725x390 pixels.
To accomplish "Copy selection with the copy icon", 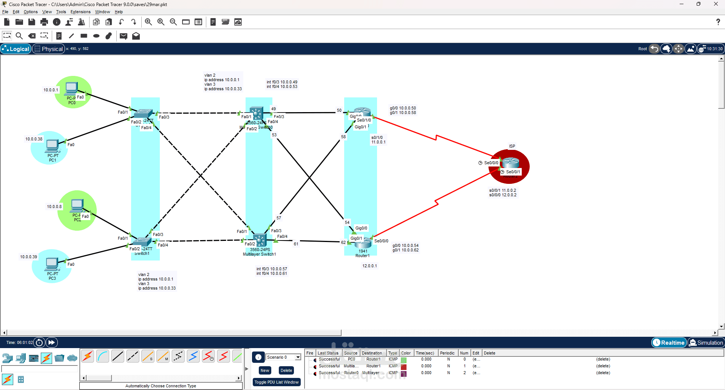I will pos(96,22).
